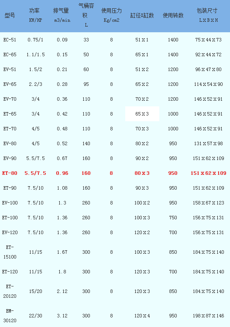The image size is (230, 327).
Task: Click the 功率 KW/HP column header
Action: coord(35,15)
